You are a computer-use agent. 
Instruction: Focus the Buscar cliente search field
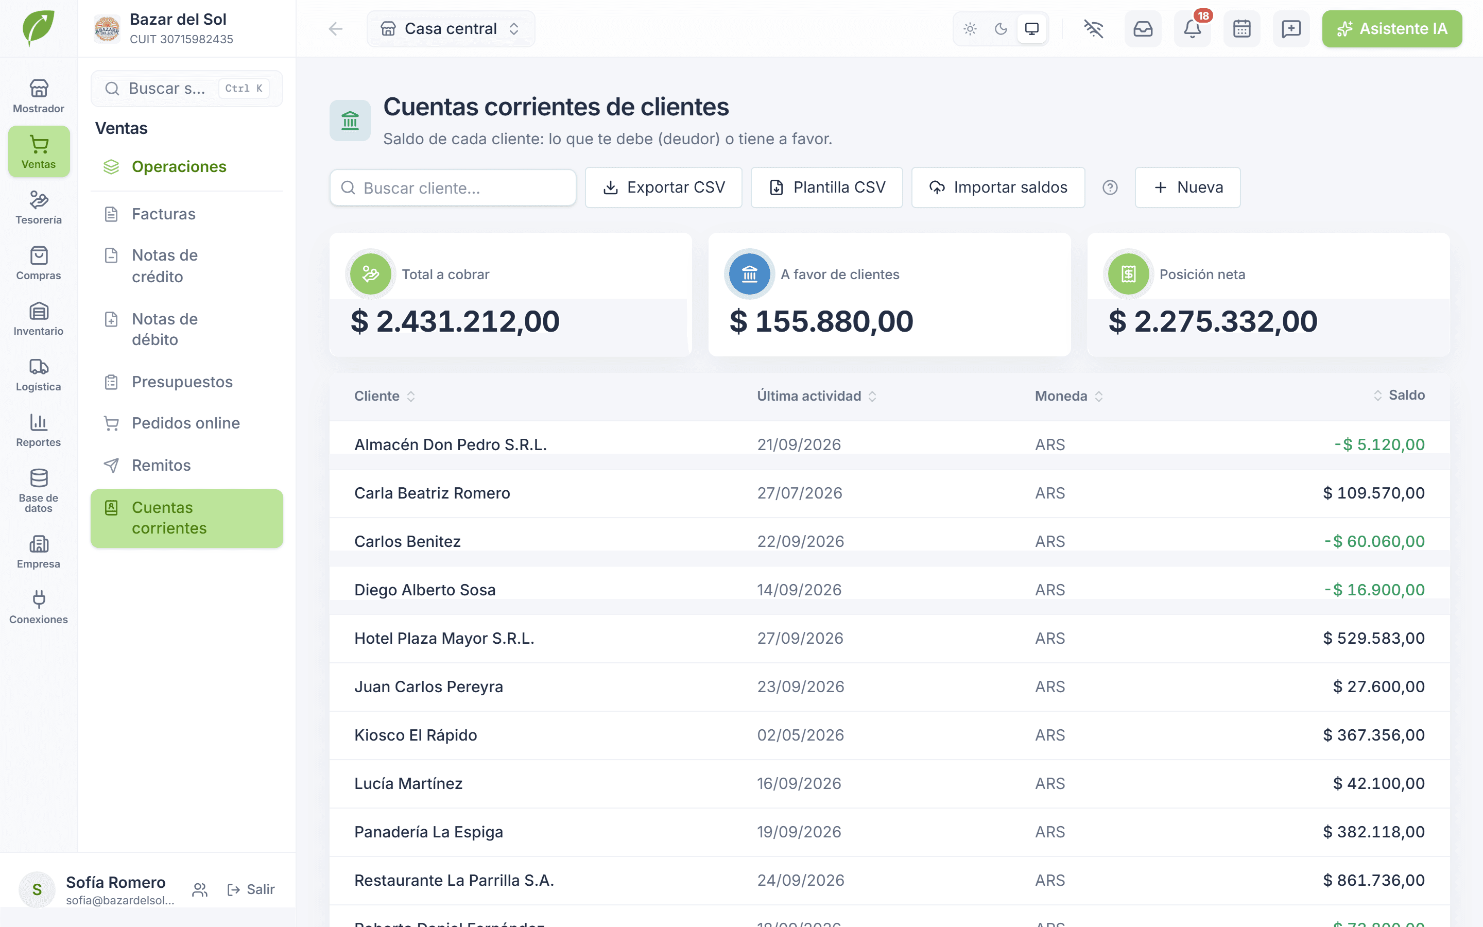pyautogui.click(x=453, y=187)
